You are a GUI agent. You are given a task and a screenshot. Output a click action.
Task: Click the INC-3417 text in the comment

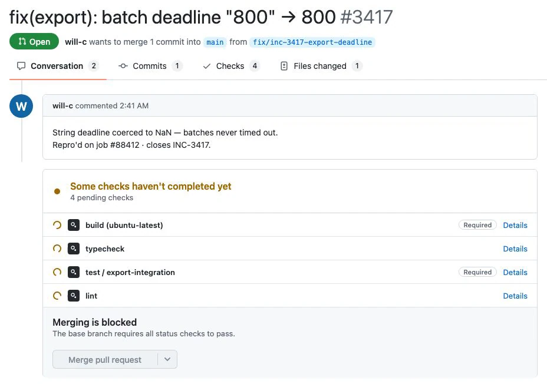[x=191, y=145]
